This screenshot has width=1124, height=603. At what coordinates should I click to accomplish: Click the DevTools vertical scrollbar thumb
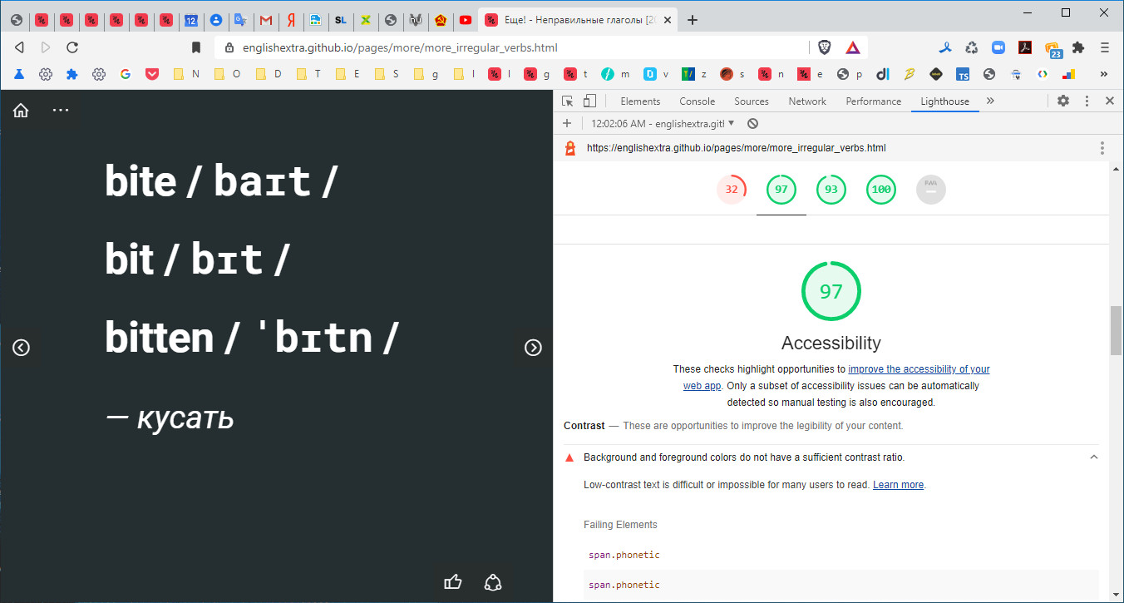(x=1117, y=330)
